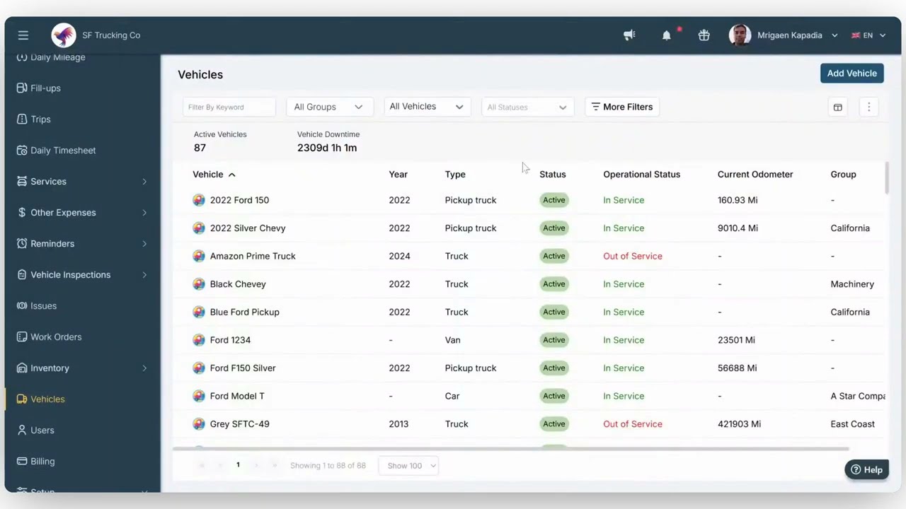
Task: Click the Issues sidebar icon
Action: point(22,305)
